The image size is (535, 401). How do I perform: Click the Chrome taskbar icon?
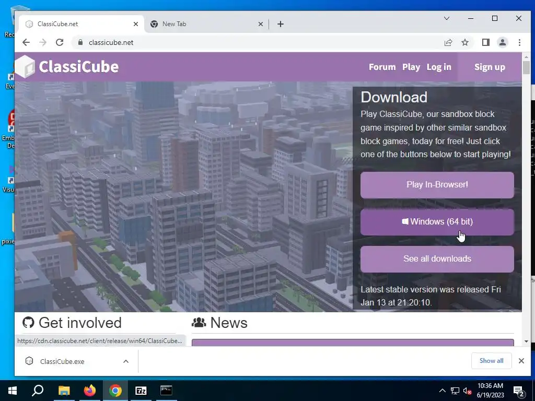click(115, 391)
